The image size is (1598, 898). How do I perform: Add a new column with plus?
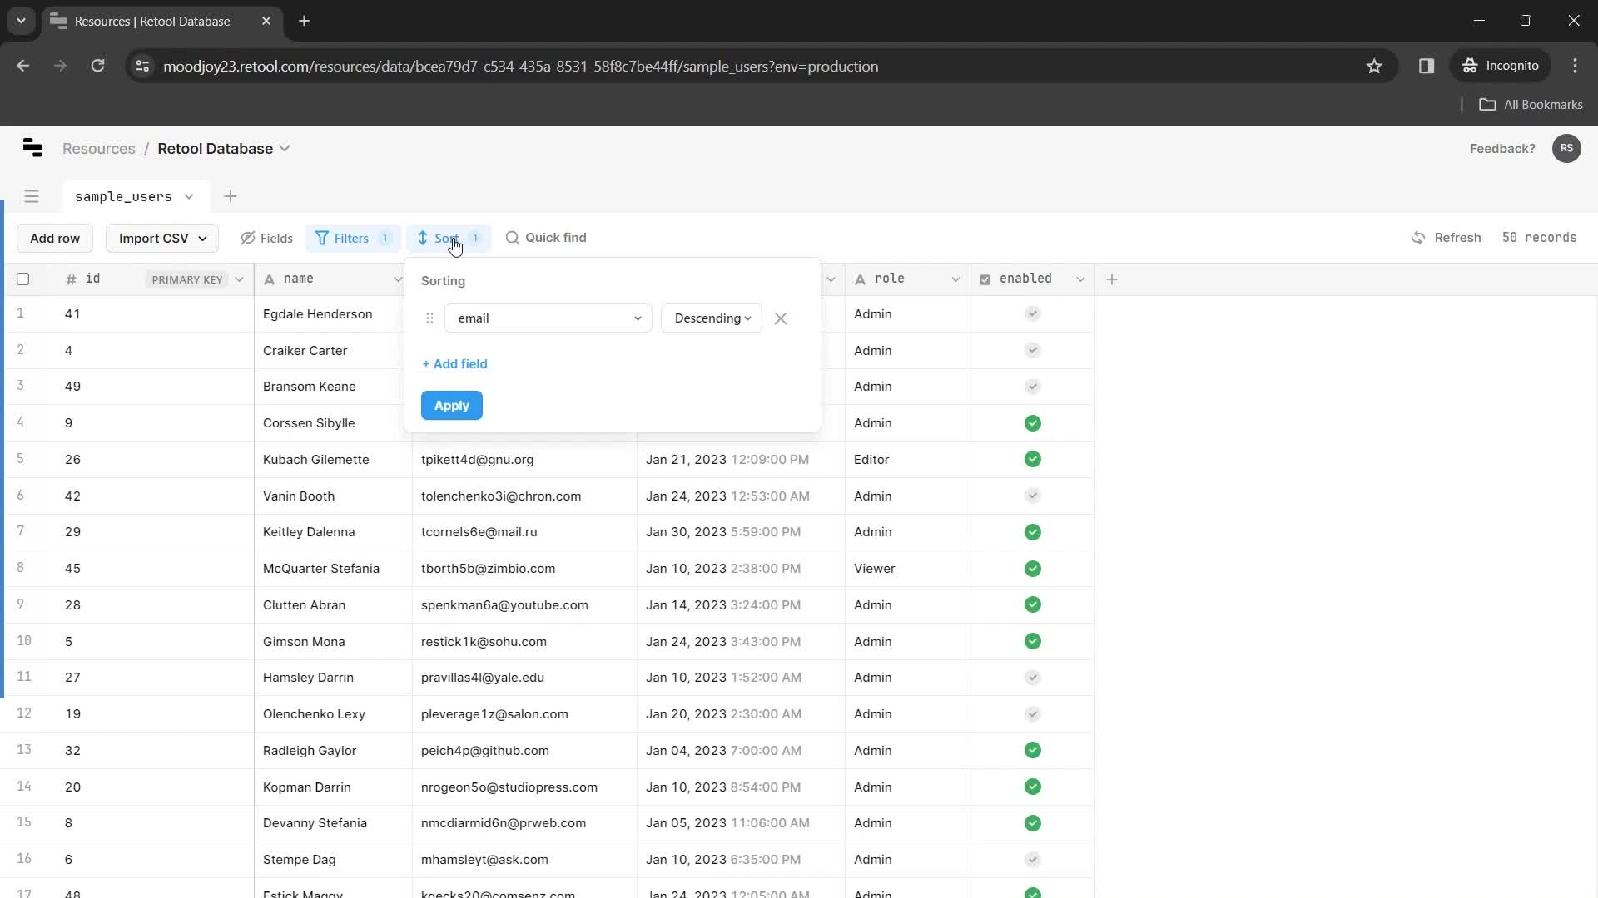pos(1112,279)
